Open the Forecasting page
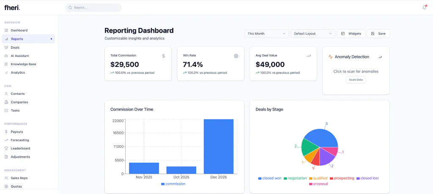Image resolution: width=433 pixels, height=194 pixels. pyautogui.click(x=20, y=140)
